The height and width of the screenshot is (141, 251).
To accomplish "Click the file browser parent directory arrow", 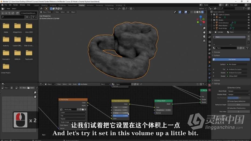I will (x=9, y=13).
